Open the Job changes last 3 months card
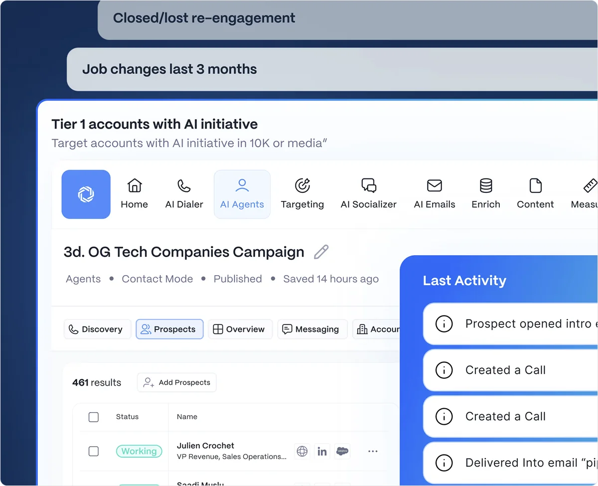This screenshot has width=598, height=486. (x=332, y=69)
